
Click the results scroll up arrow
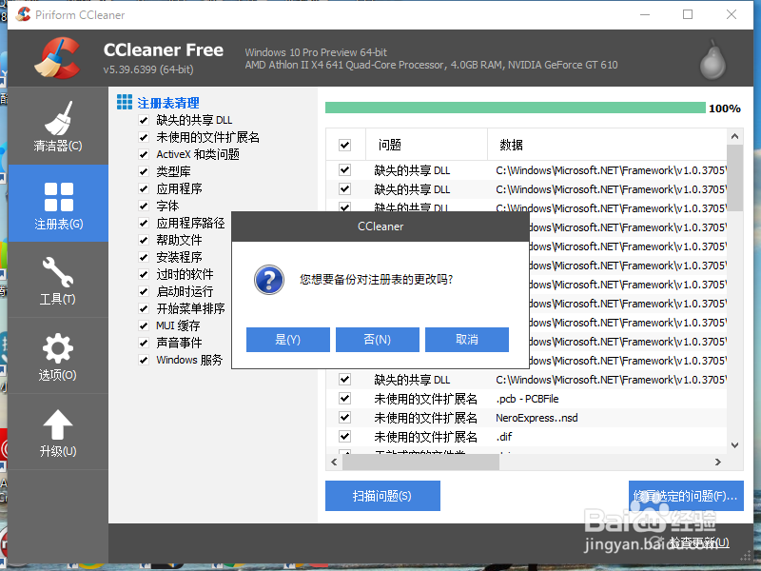734,136
